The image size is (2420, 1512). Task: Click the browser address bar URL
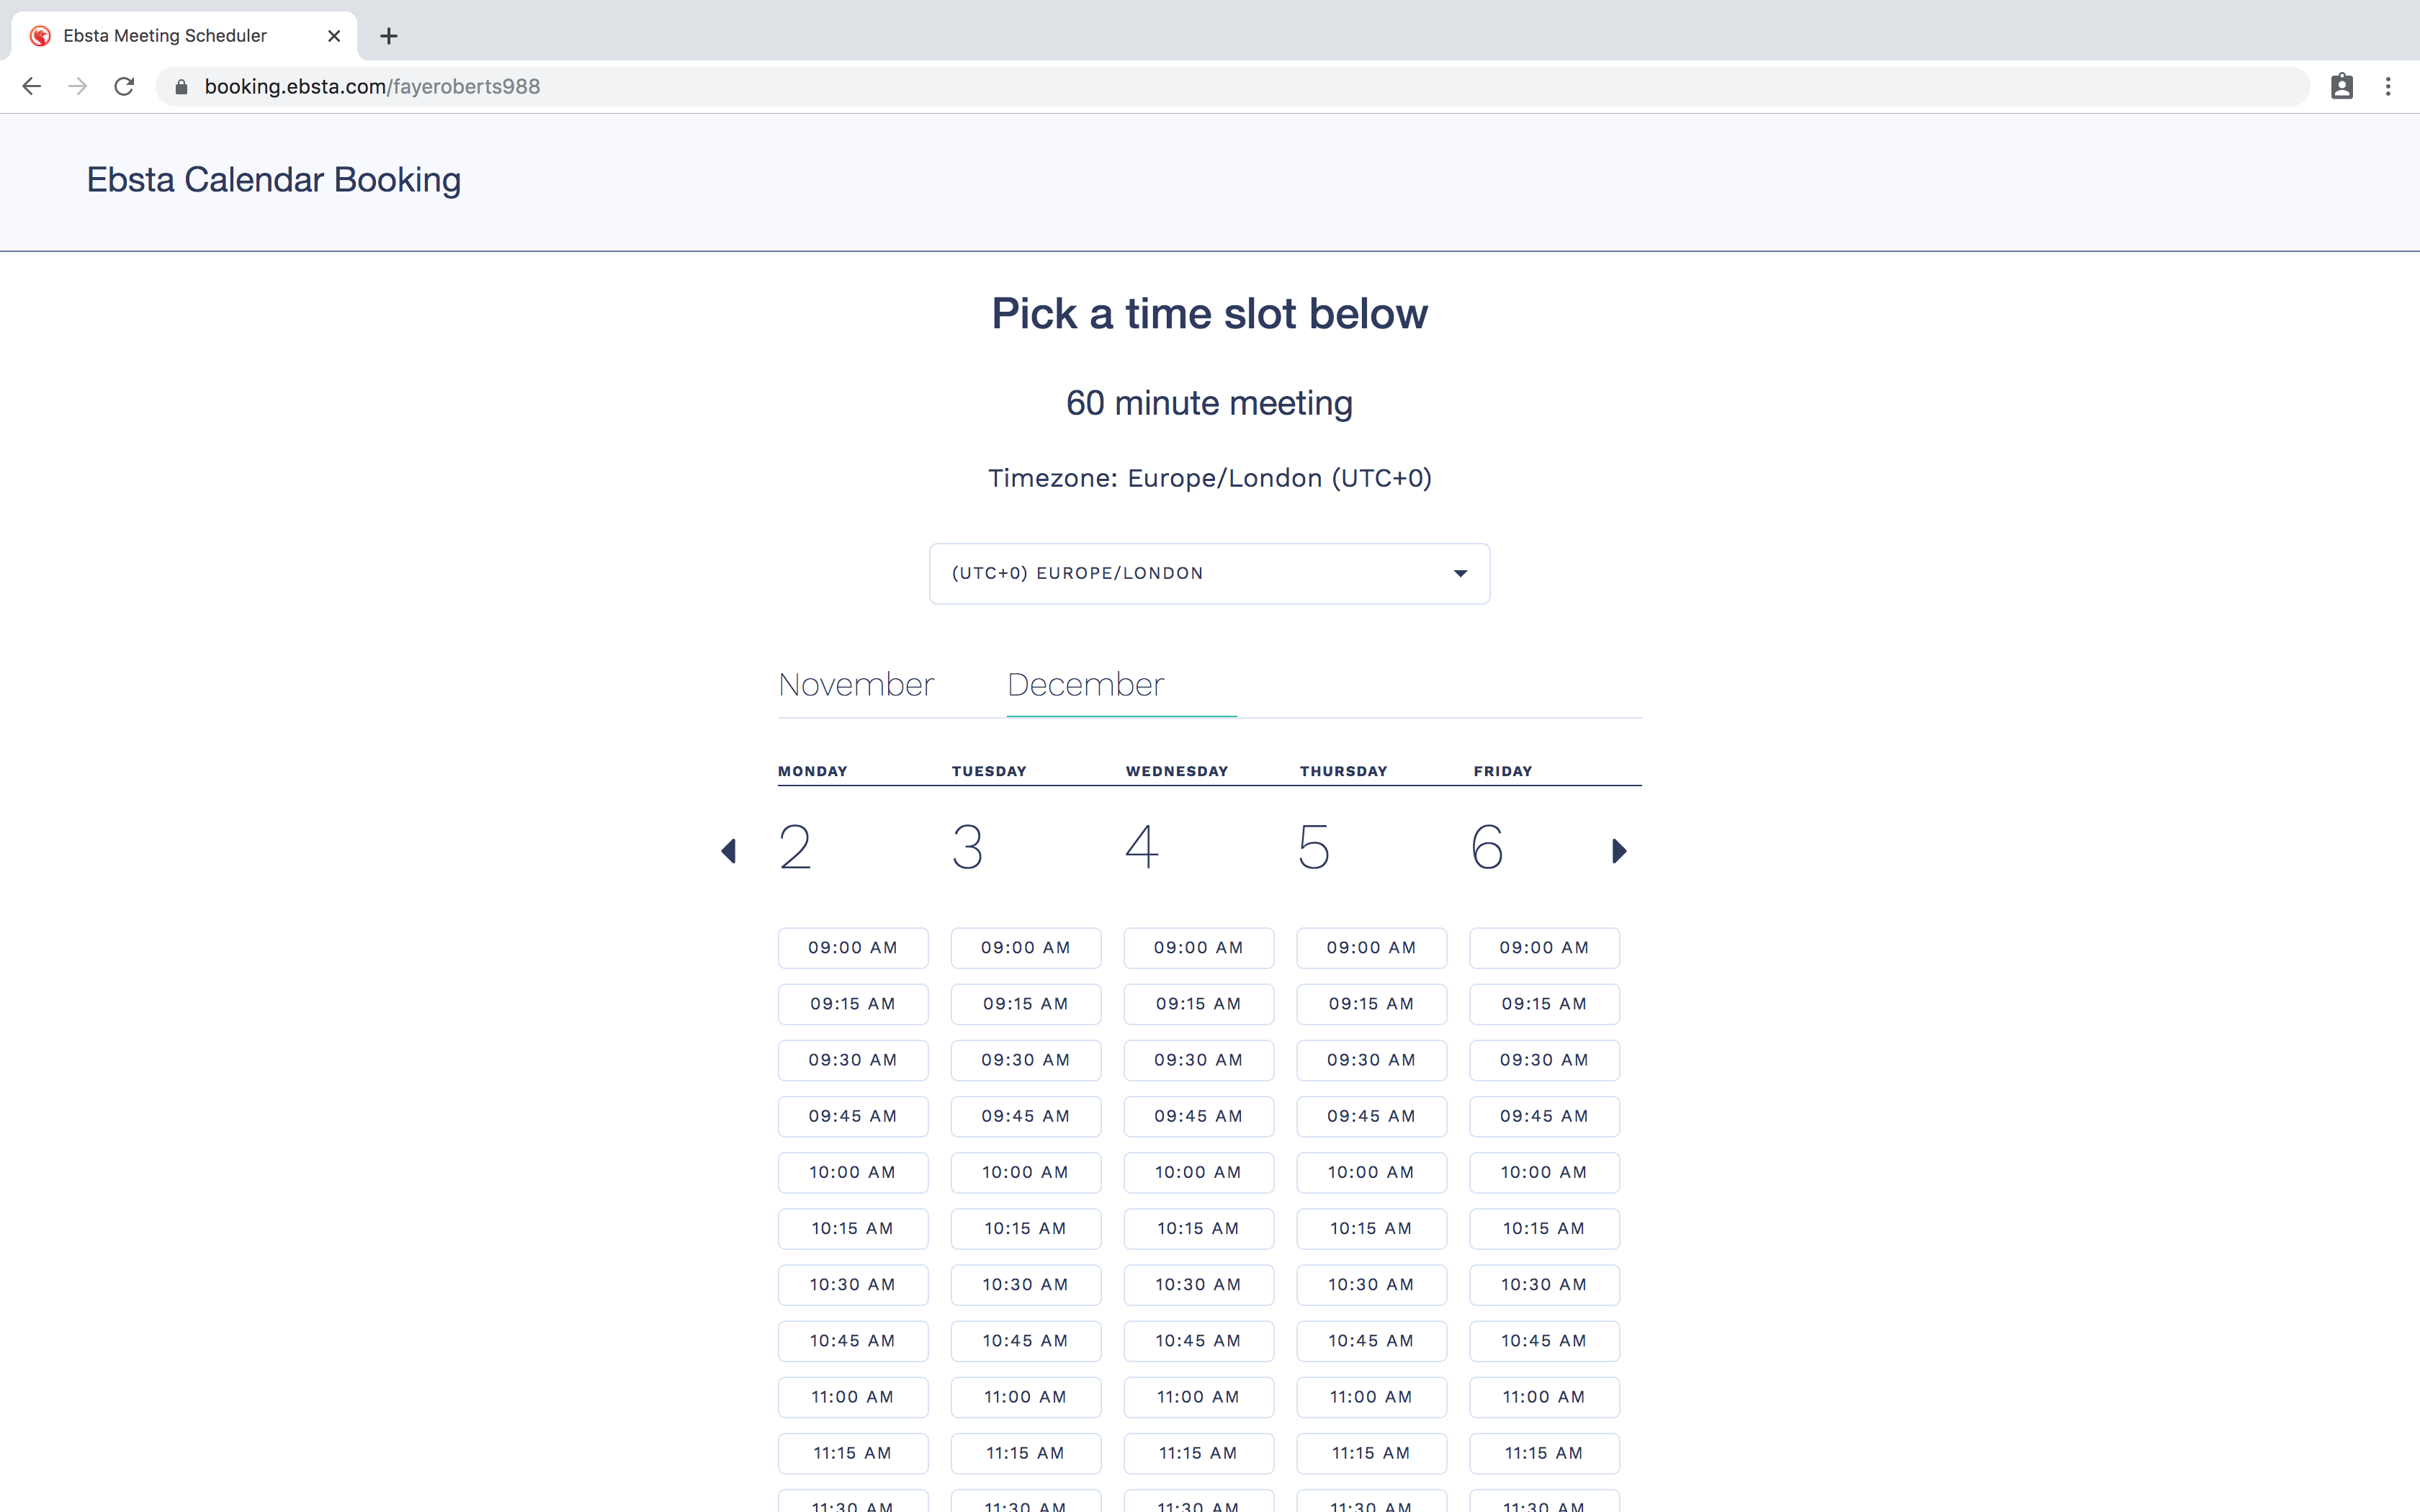point(372,87)
